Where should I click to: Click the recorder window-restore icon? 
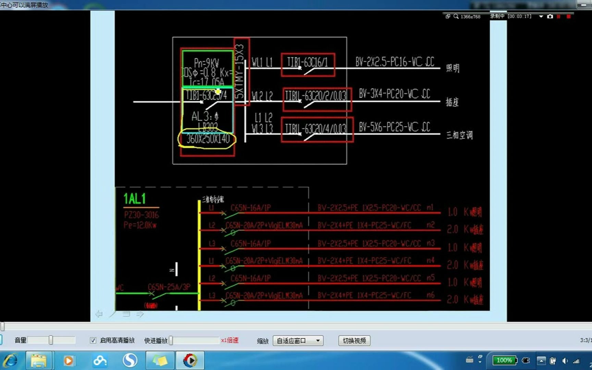click(x=447, y=16)
